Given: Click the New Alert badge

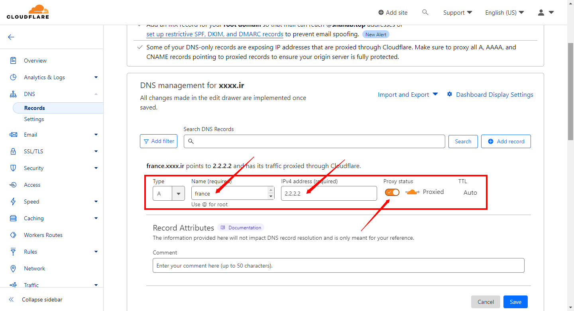Looking at the screenshot, I should click(x=376, y=35).
